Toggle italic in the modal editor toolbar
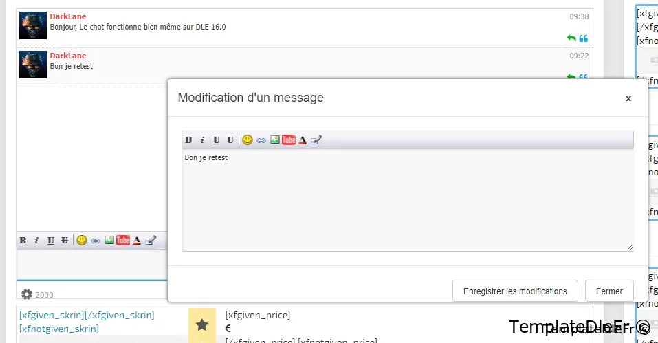658x343 pixels. tap(202, 140)
